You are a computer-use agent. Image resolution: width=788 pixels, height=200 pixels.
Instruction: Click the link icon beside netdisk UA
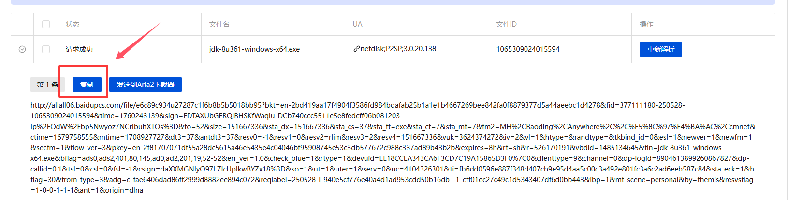coord(356,49)
